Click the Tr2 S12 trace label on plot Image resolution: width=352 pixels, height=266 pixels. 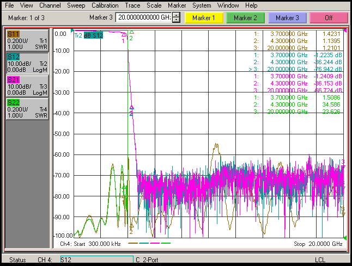(x=88, y=36)
